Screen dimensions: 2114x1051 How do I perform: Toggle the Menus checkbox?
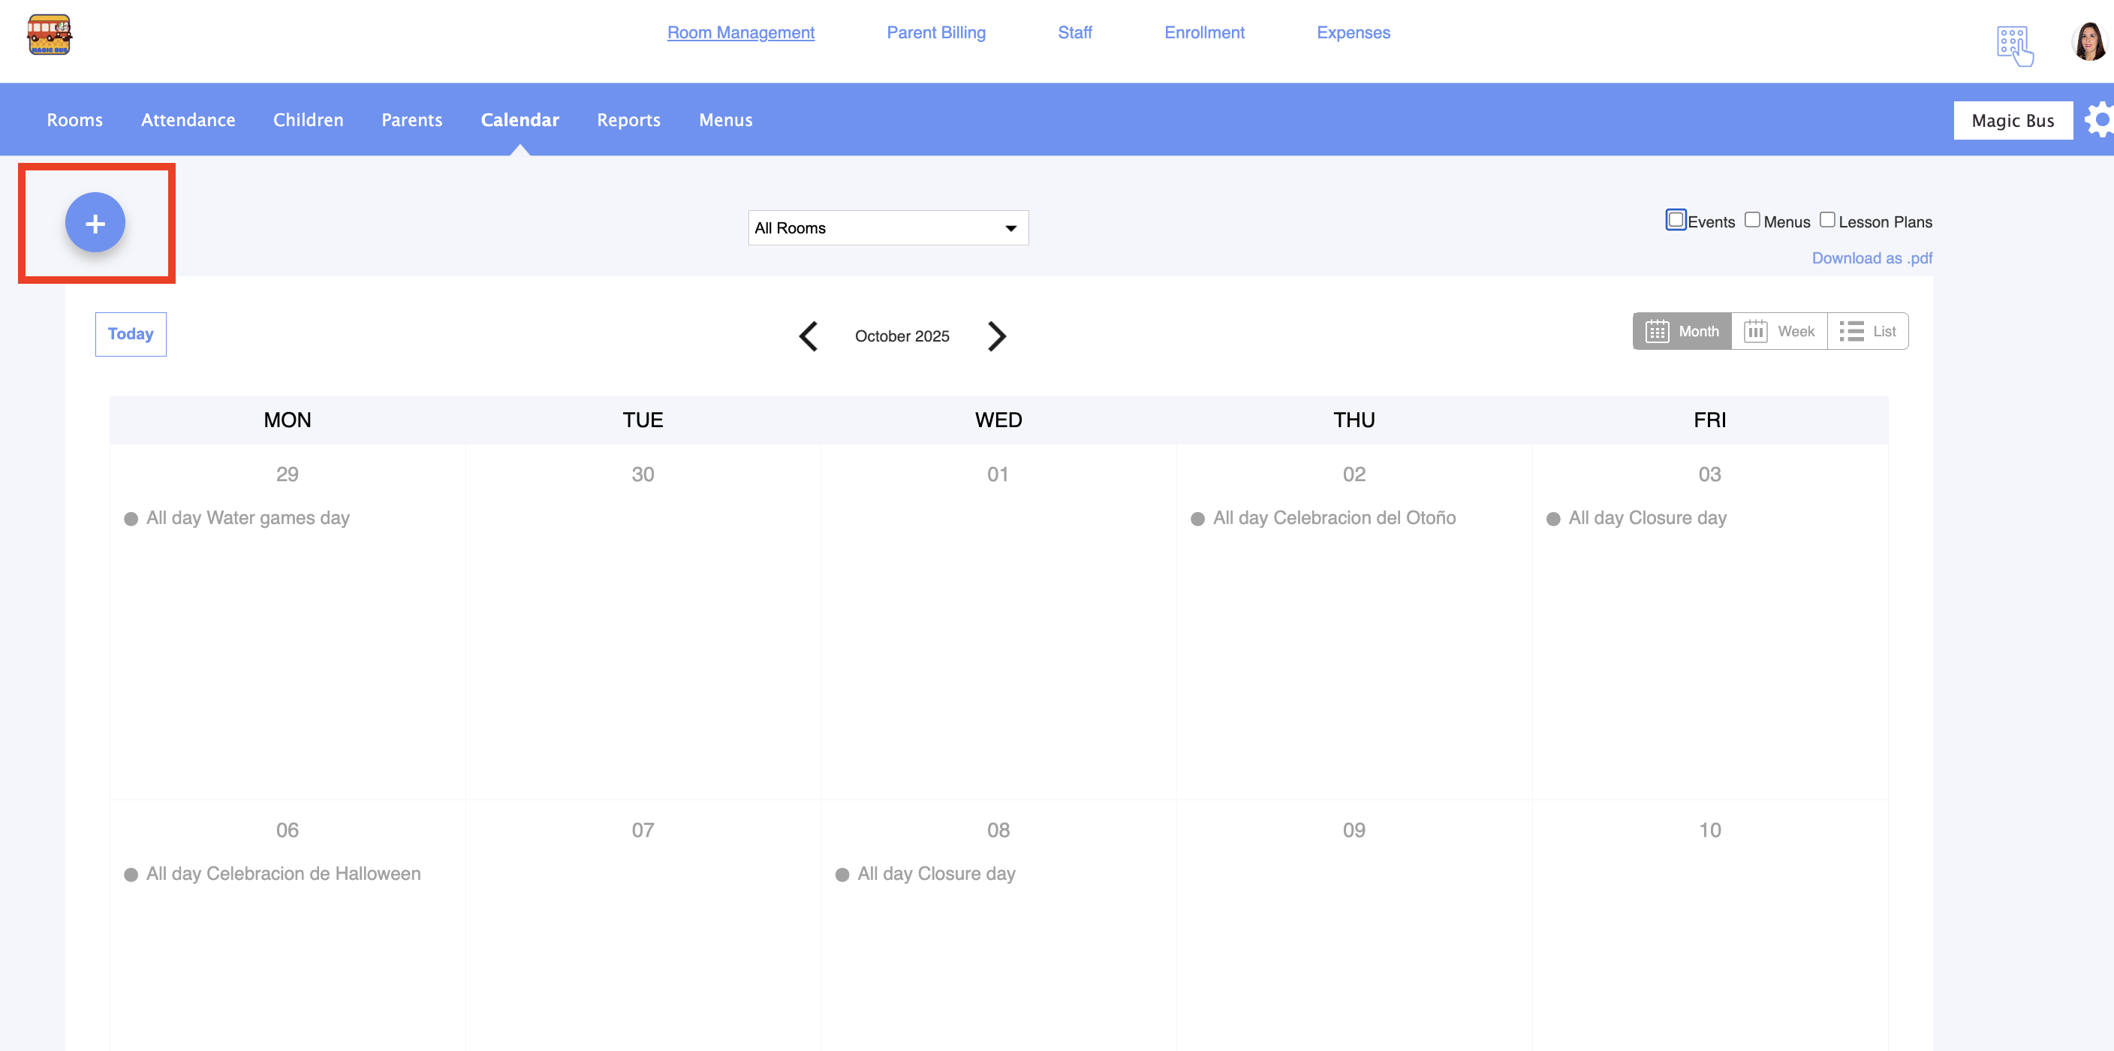(x=1751, y=220)
